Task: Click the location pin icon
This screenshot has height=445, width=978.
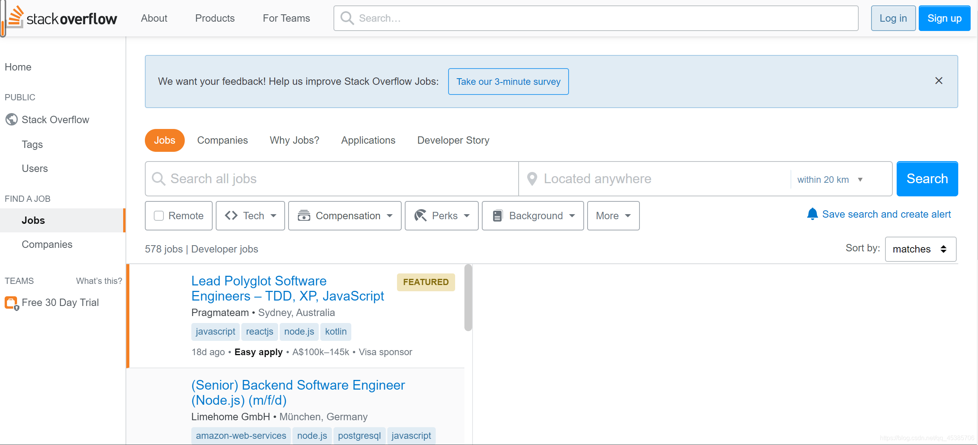Action: (x=532, y=179)
